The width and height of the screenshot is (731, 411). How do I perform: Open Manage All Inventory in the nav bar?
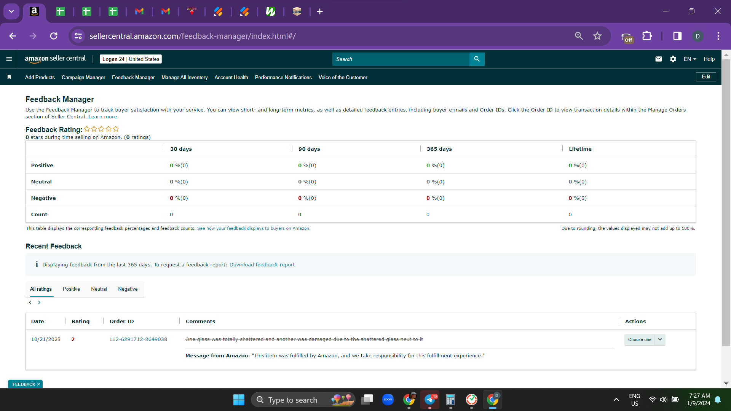[x=185, y=77]
